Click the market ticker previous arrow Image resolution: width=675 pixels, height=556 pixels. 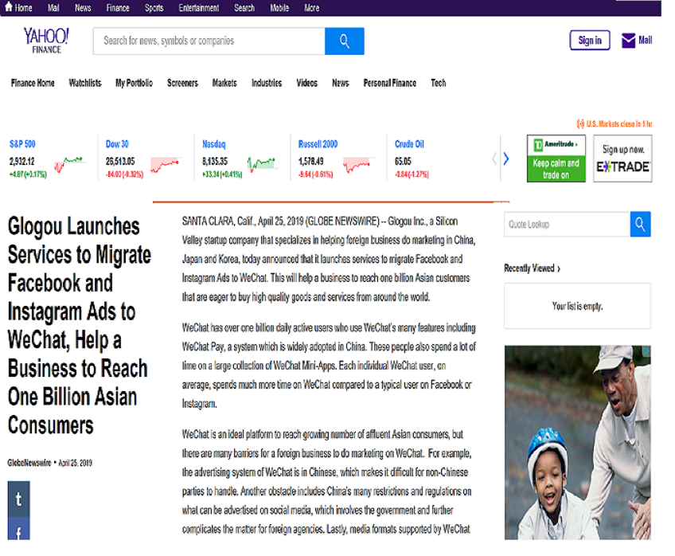coord(494,159)
